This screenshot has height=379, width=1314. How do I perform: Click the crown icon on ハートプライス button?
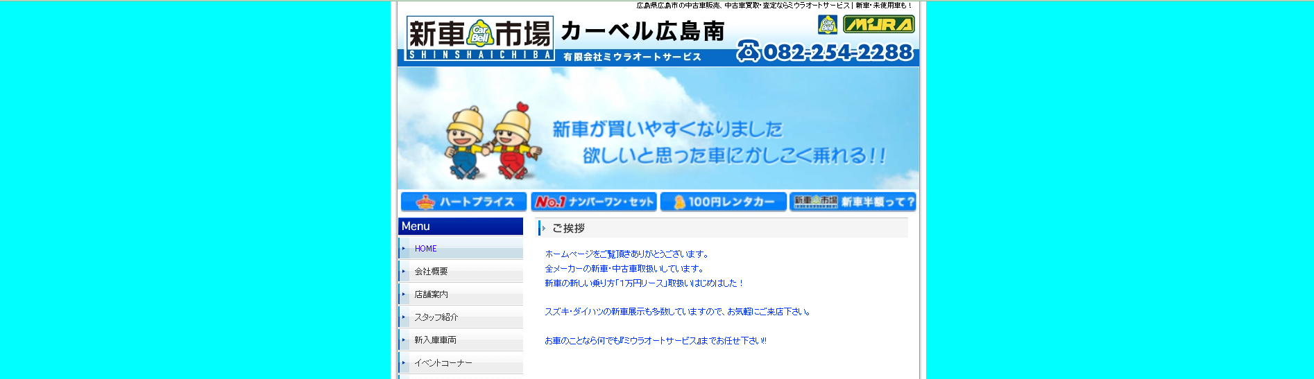click(x=425, y=202)
